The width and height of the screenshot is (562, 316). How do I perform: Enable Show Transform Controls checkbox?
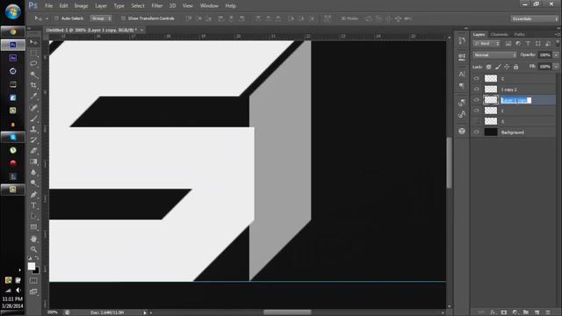click(123, 18)
